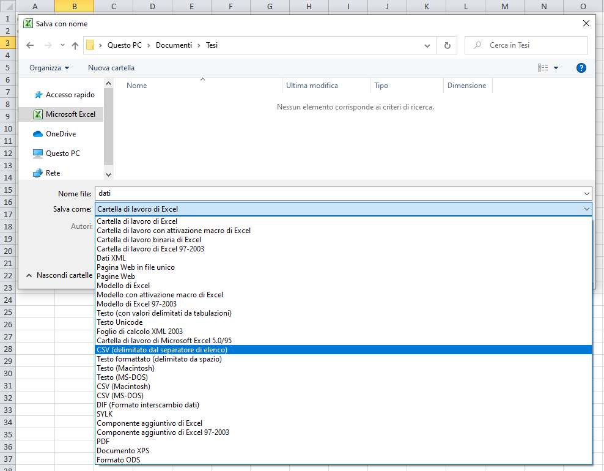Choose Modello di Excel 97-2003 format

coord(343,304)
